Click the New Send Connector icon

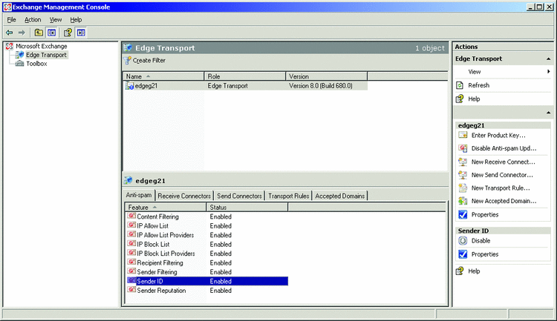click(x=463, y=175)
